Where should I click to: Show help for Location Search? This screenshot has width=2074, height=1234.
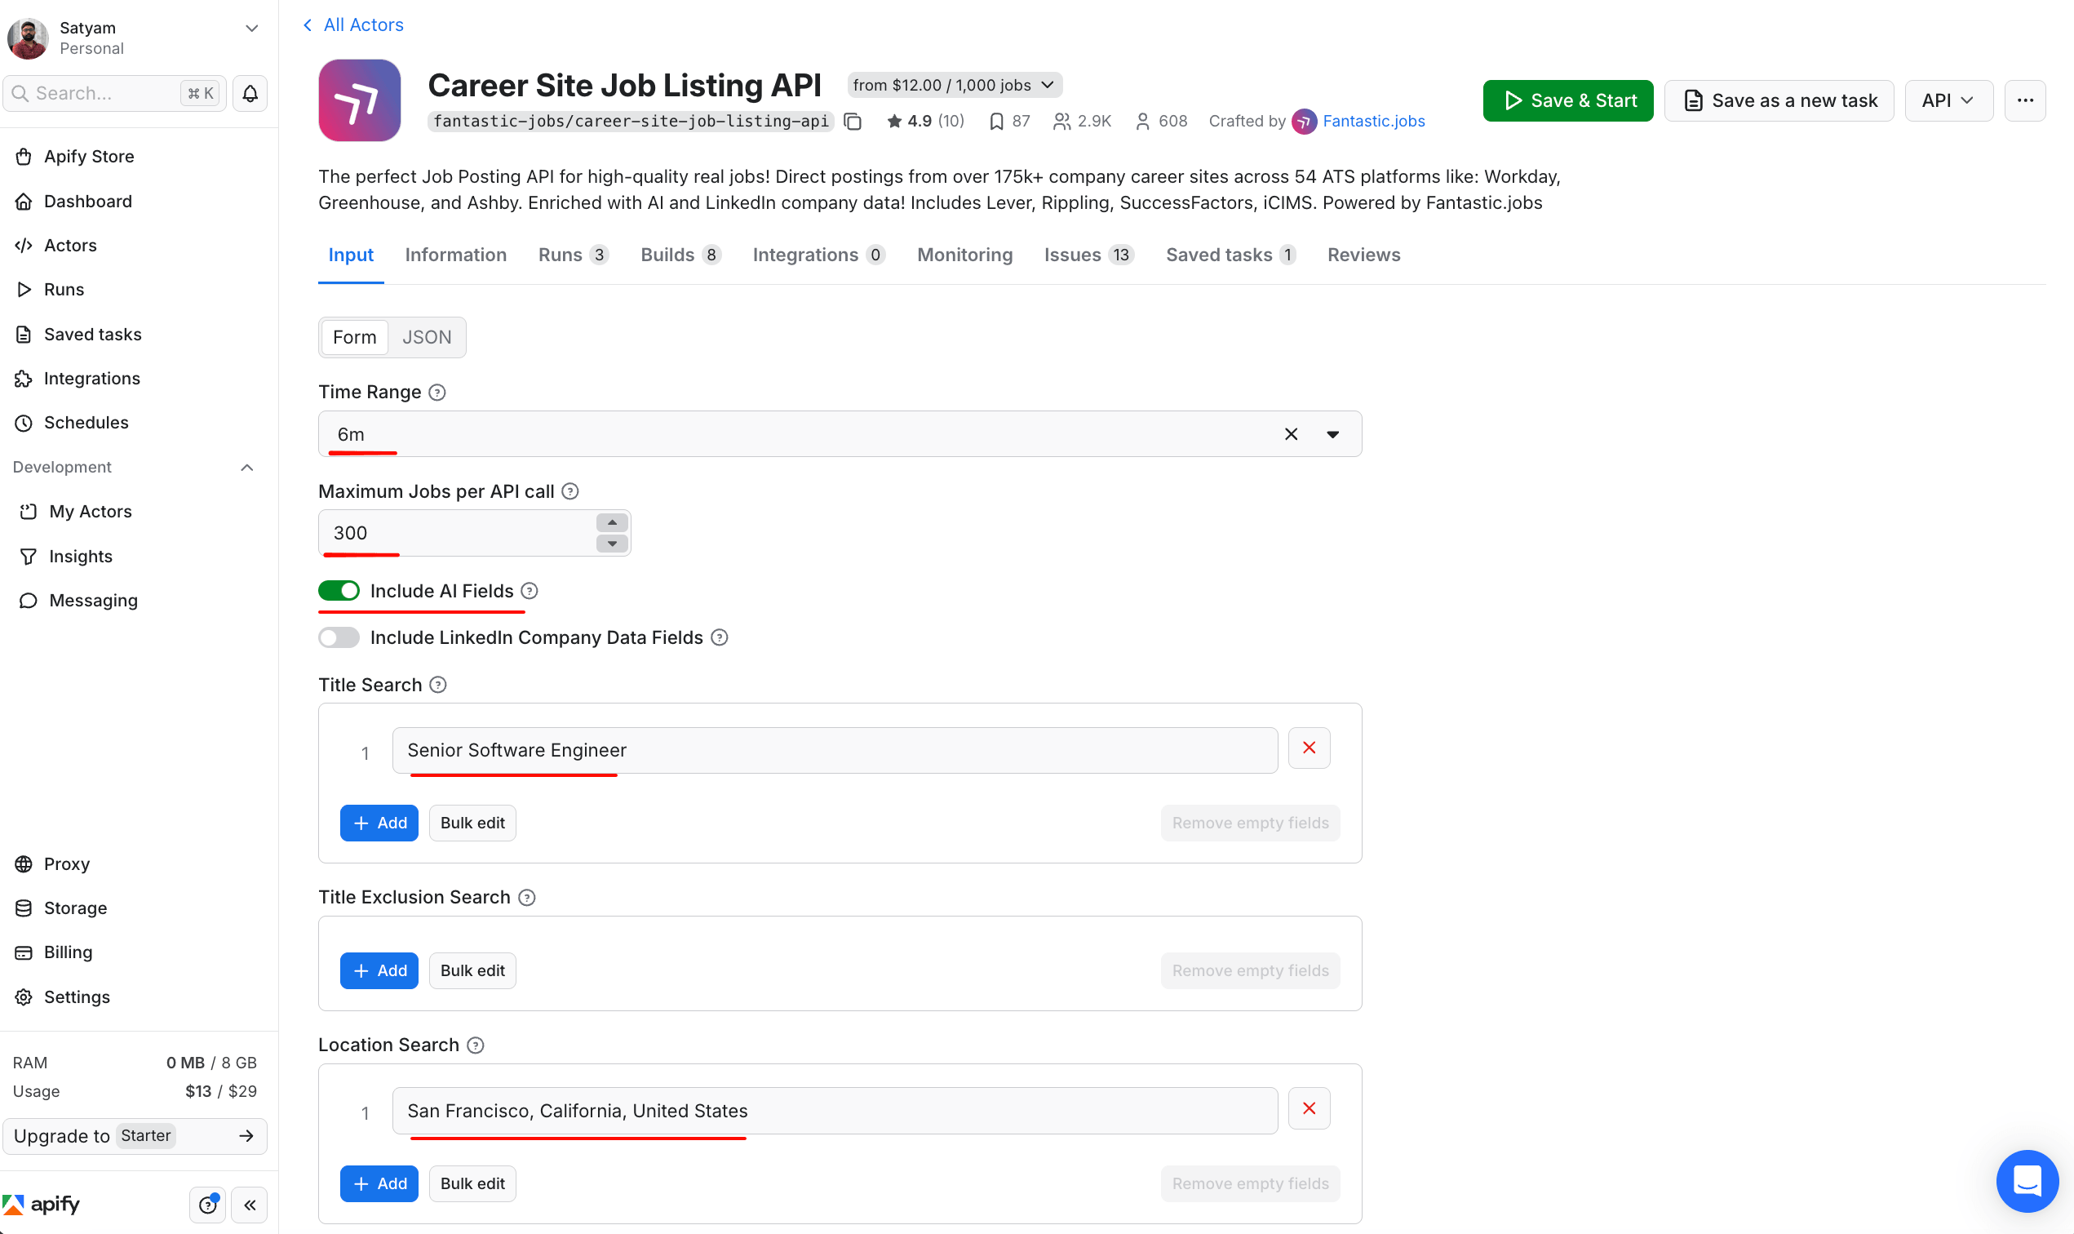point(476,1045)
